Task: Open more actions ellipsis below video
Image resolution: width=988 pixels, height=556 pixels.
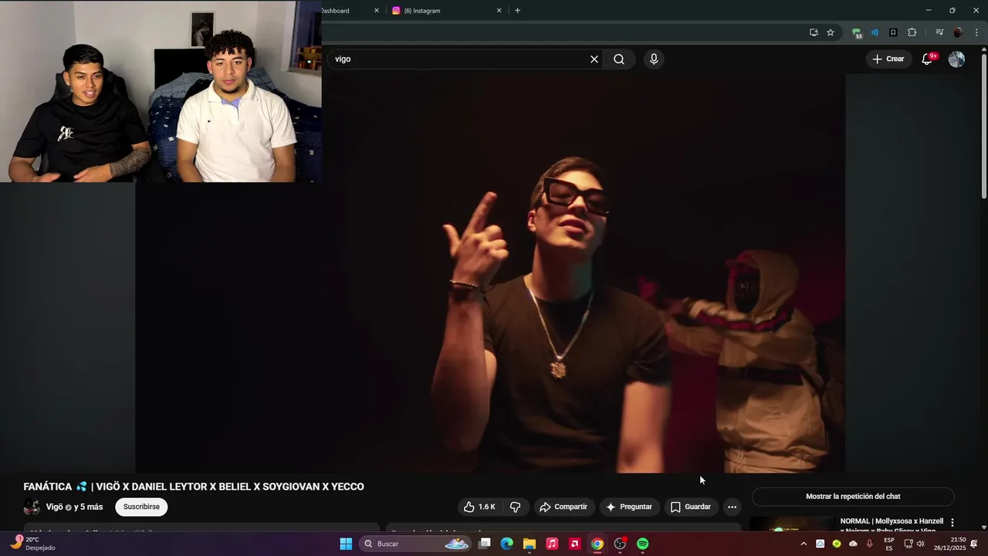Action: coord(732,507)
